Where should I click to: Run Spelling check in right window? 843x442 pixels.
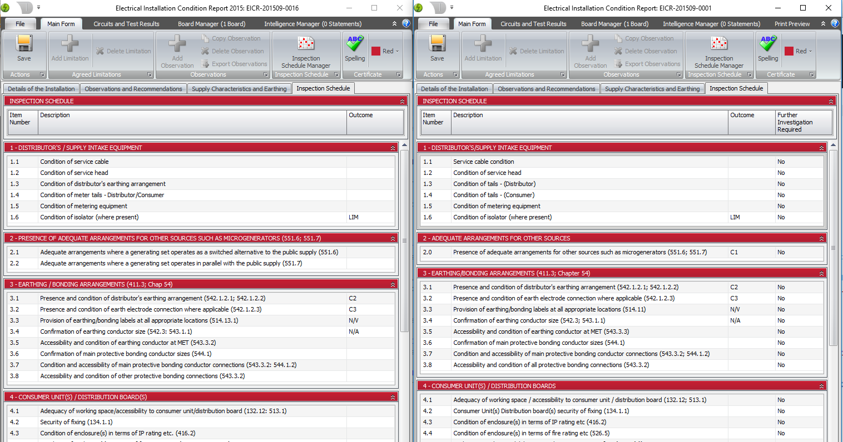point(768,48)
